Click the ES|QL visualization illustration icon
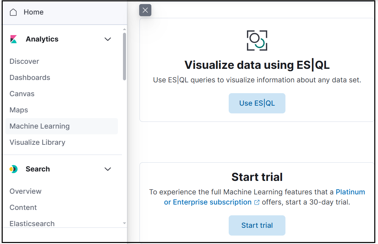 click(x=257, y=40)
